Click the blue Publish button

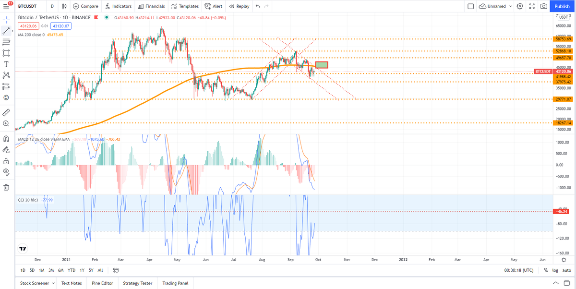coord(562,6)
